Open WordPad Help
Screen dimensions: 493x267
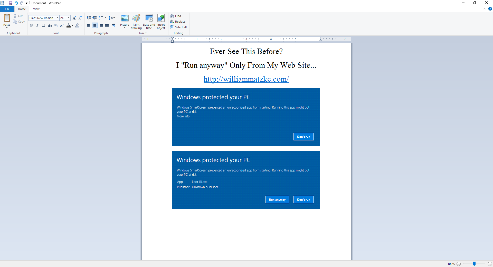pos(490,9)
